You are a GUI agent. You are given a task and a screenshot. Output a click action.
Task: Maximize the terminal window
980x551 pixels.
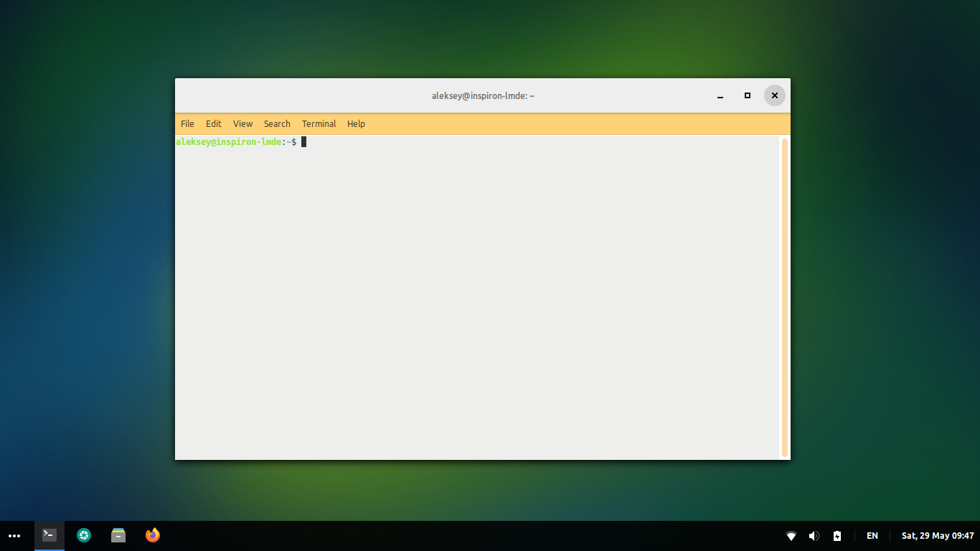click(748, 95)
